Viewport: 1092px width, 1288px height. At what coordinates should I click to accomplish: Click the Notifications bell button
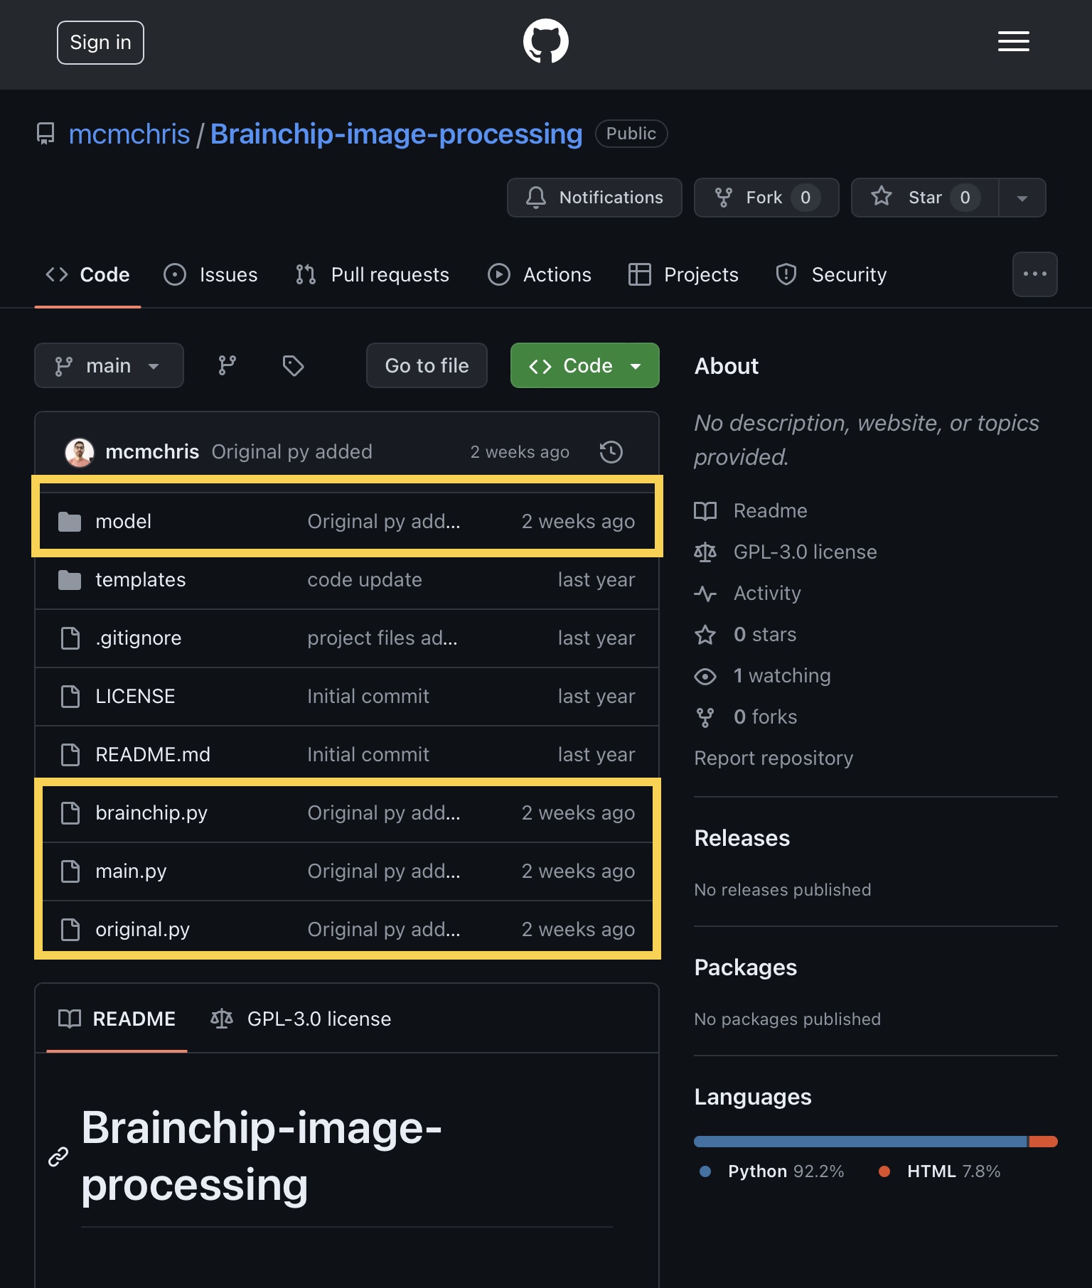[594, 198]
